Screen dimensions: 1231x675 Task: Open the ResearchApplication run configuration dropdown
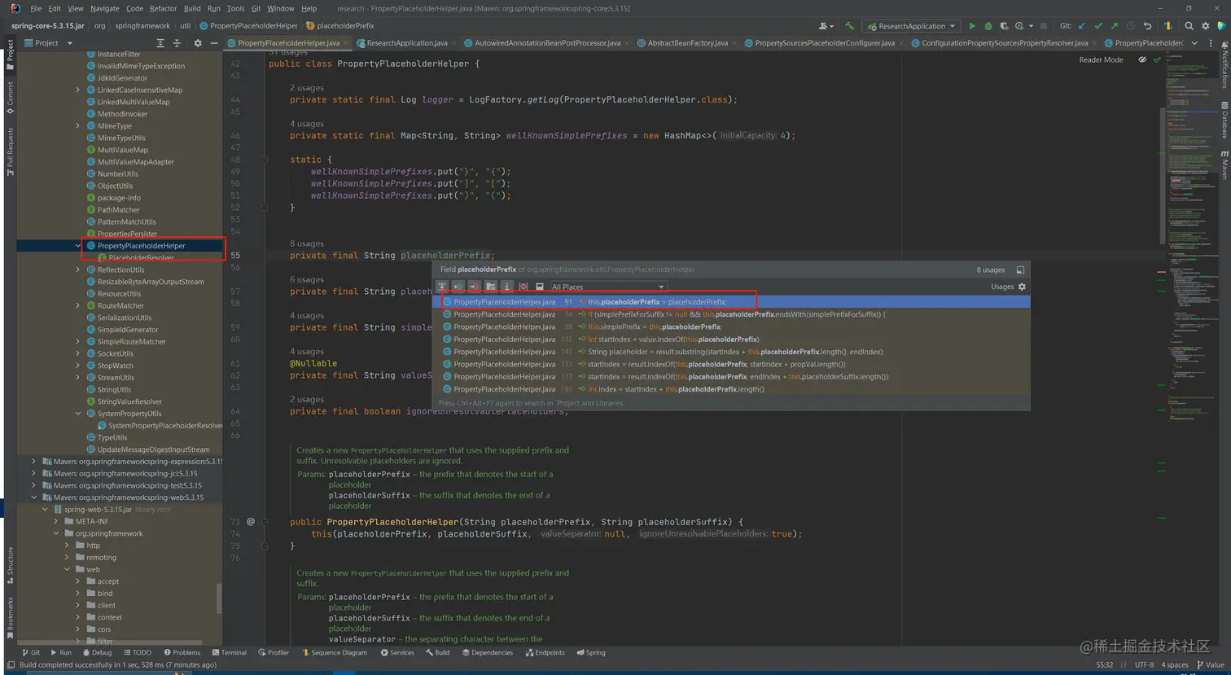coord(912,26)
